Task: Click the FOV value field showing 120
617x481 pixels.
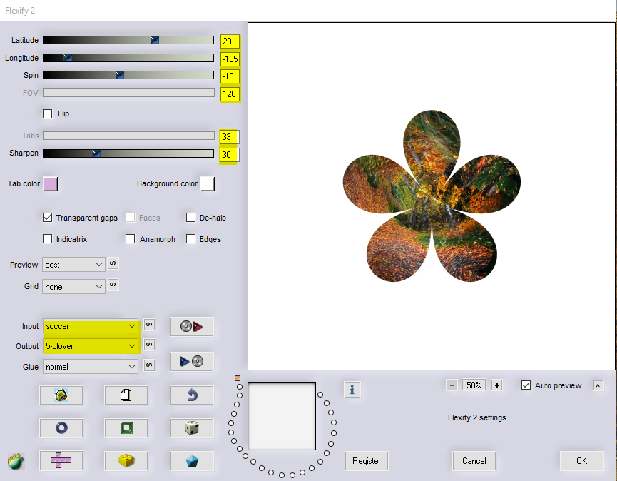Action: point(230,94)
